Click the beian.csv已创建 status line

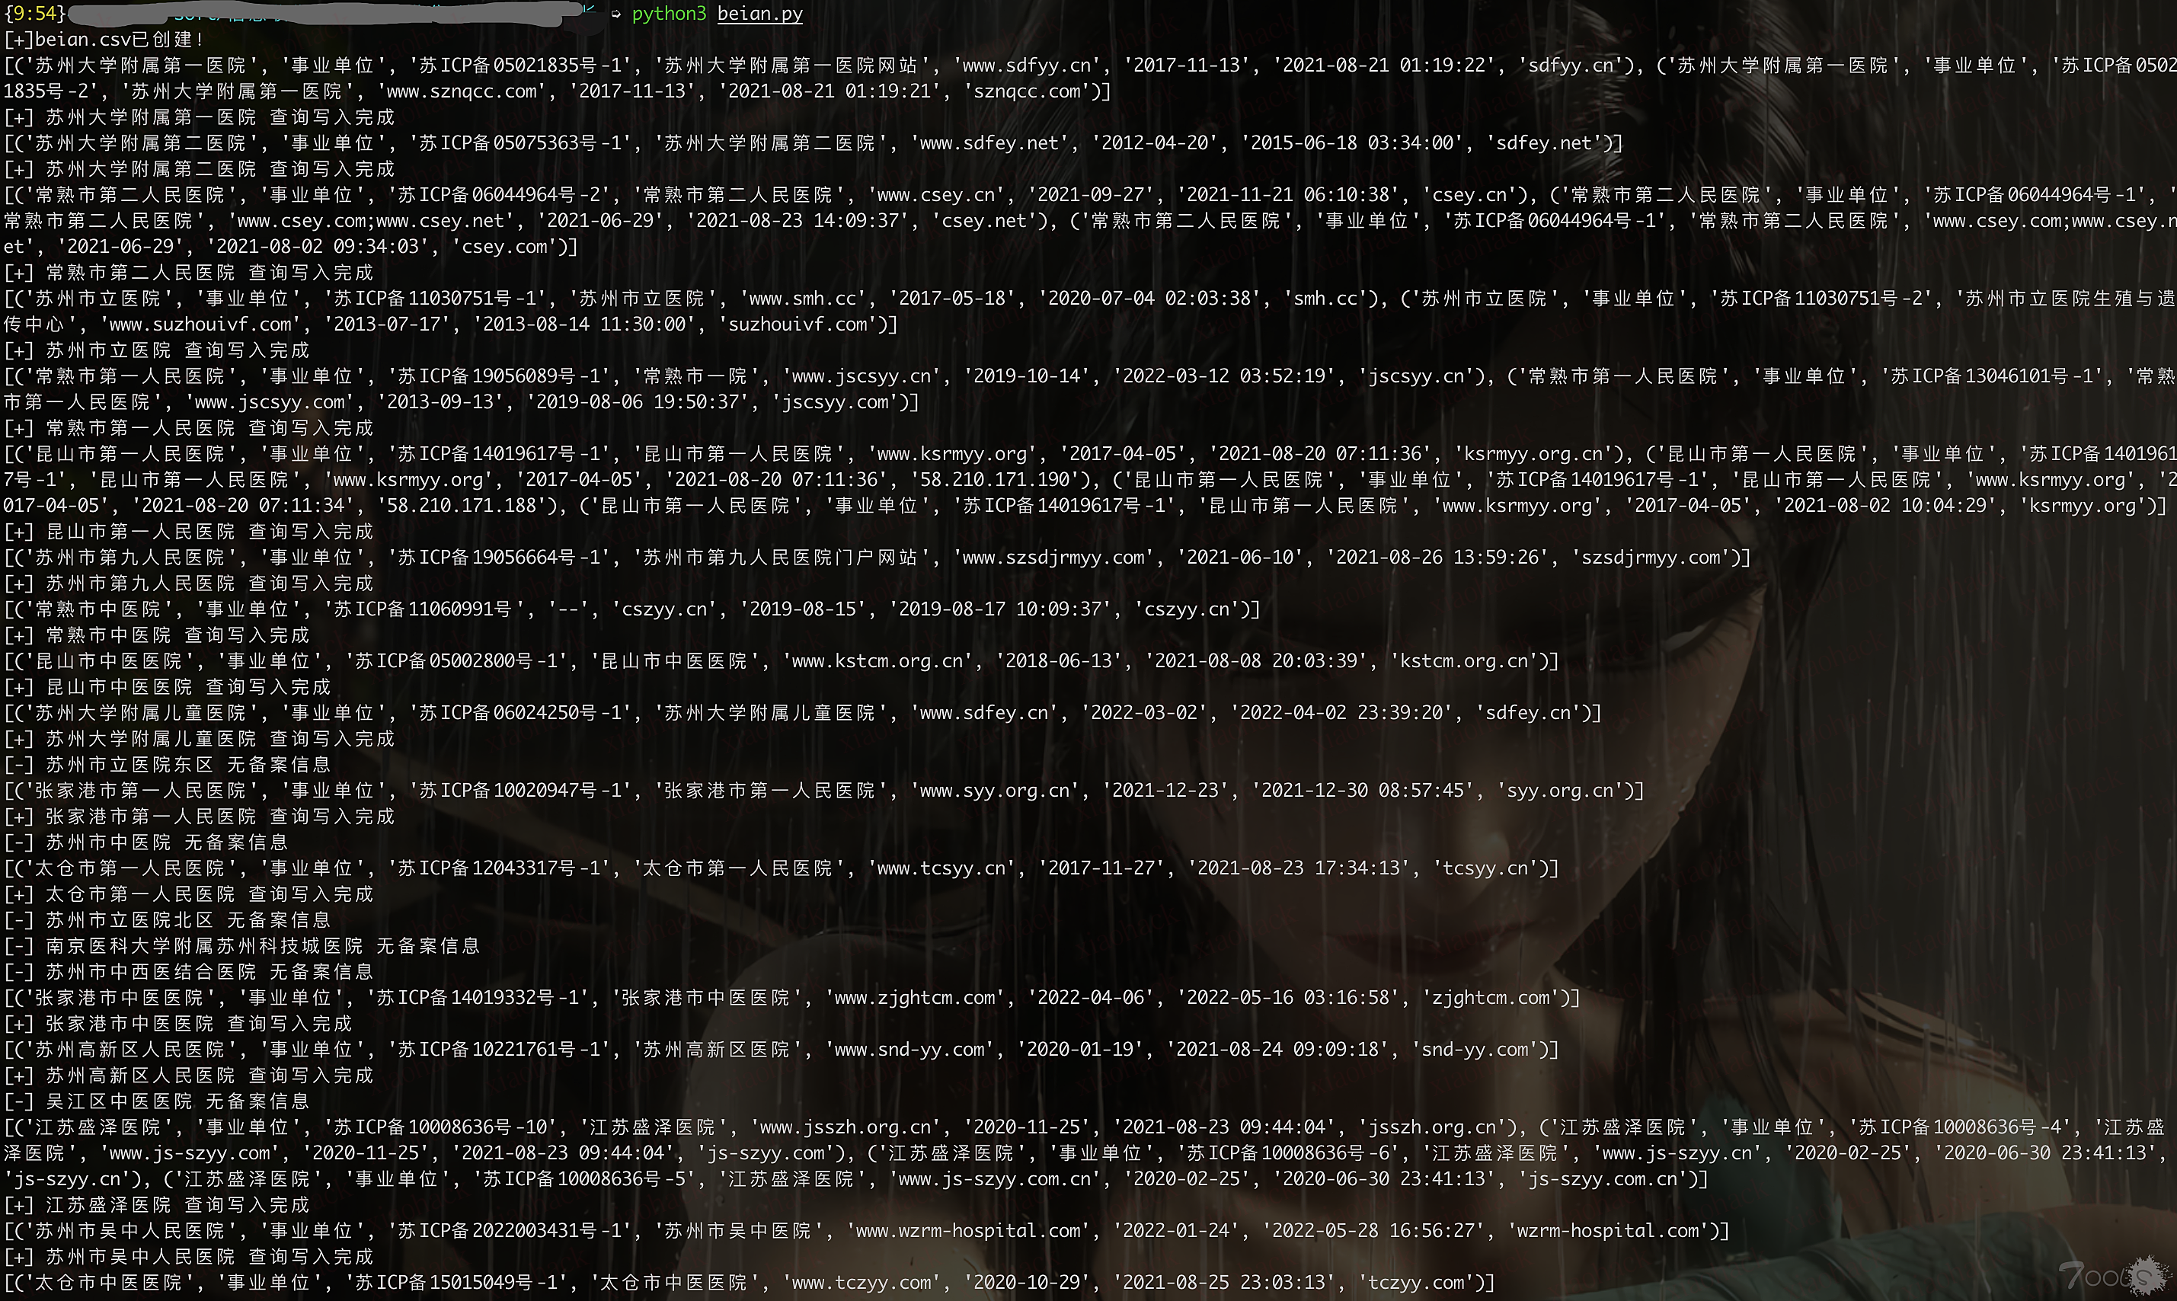(x=105, y=40)
